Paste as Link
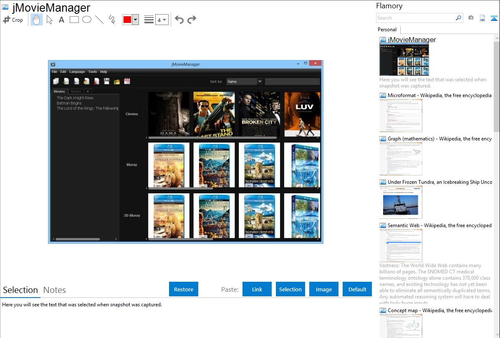 coord(257,289)
